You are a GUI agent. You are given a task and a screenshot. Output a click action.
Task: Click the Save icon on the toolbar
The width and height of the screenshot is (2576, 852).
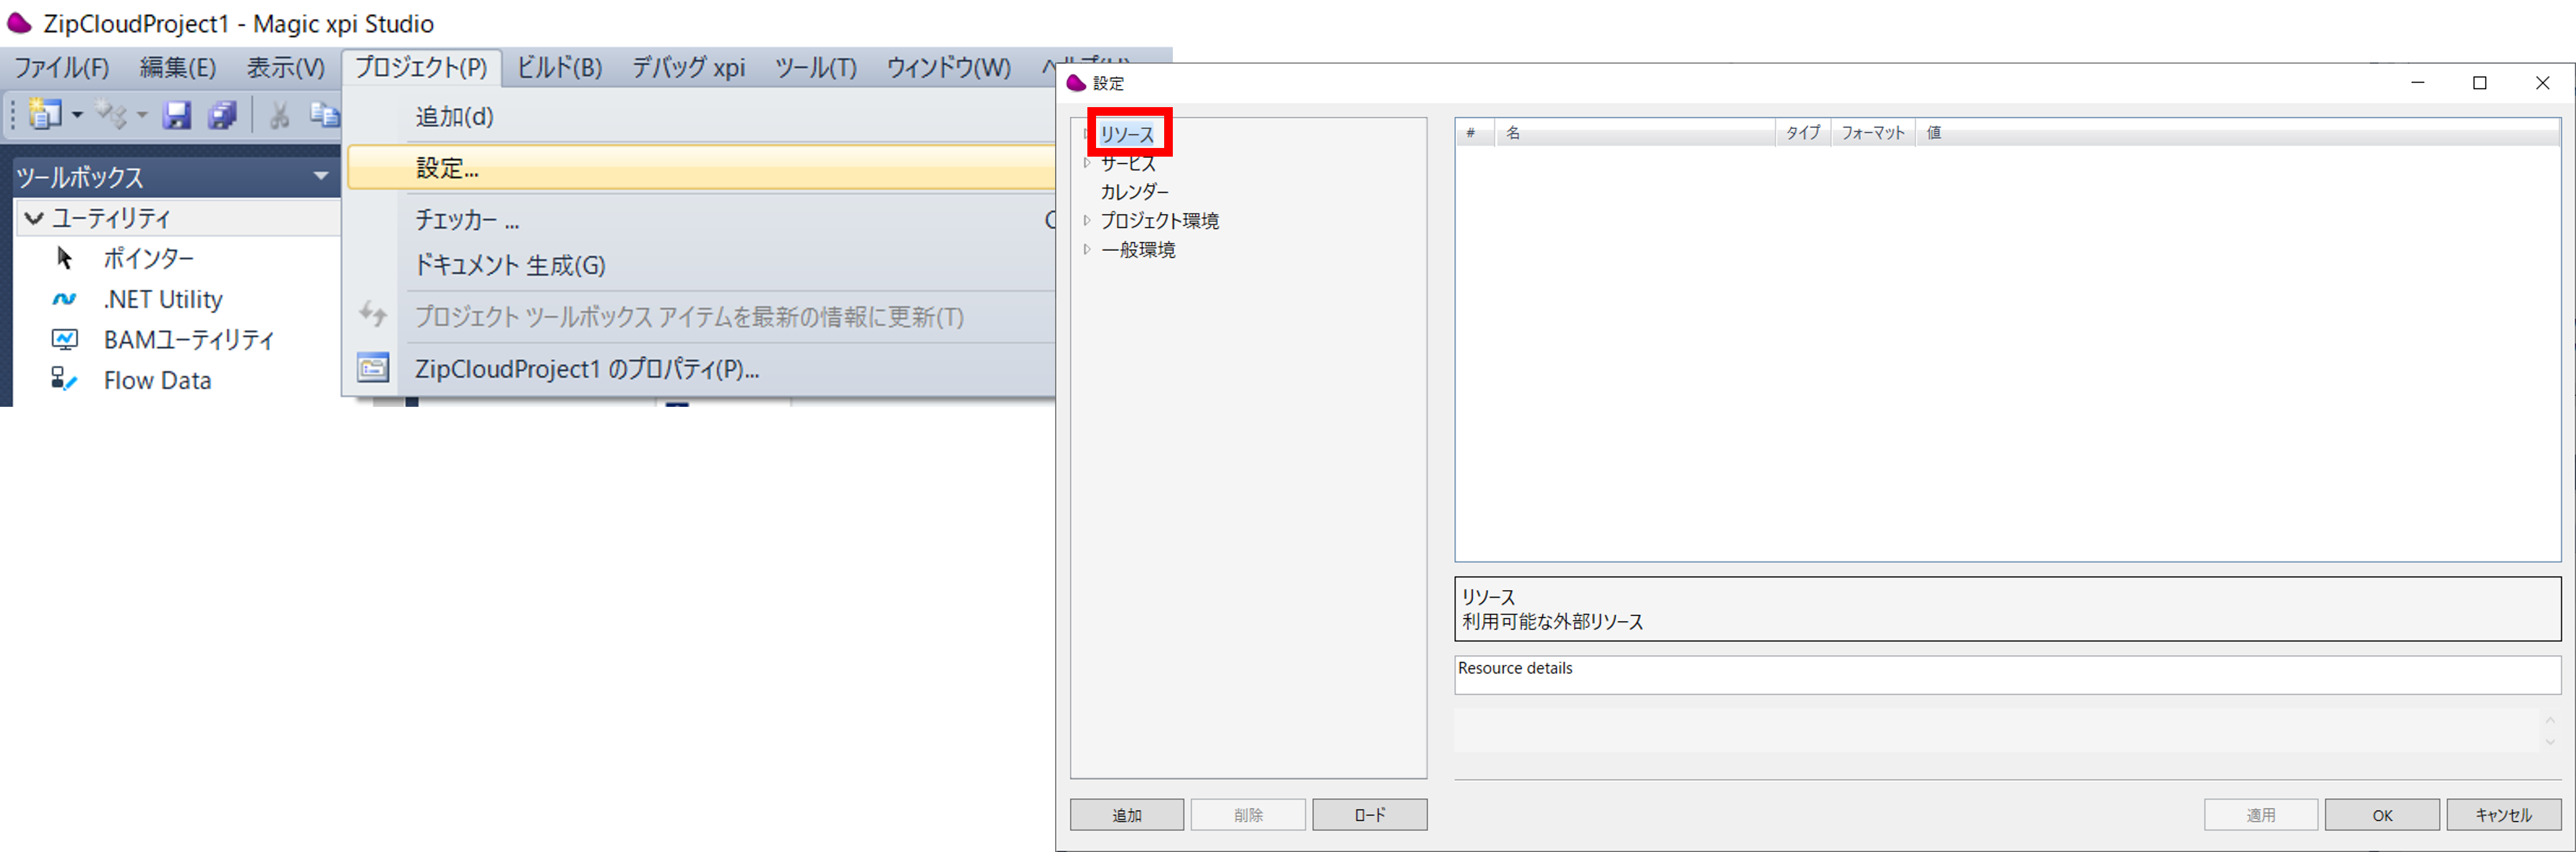tap(178, 114)
